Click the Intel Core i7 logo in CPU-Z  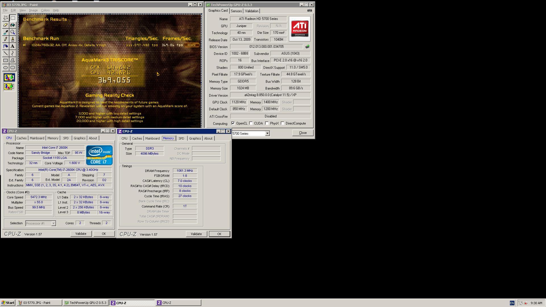pos(99,155)
